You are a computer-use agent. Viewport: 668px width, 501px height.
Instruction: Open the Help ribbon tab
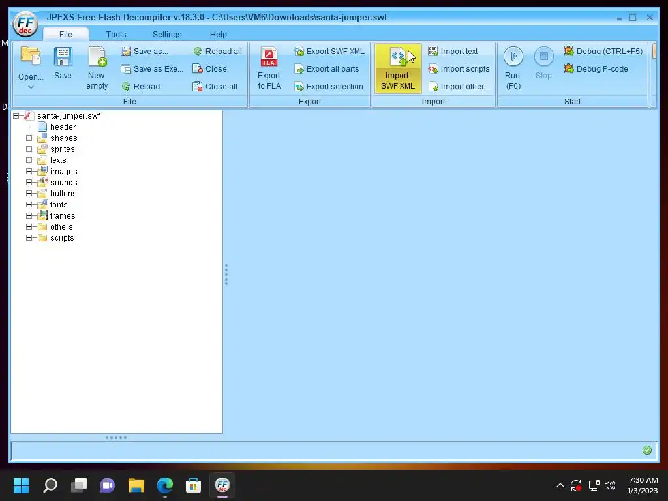pos(218,35)
